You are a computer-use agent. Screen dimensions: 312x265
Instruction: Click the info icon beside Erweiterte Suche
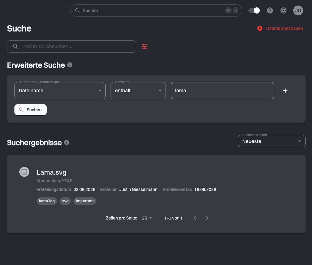(70, 65)
